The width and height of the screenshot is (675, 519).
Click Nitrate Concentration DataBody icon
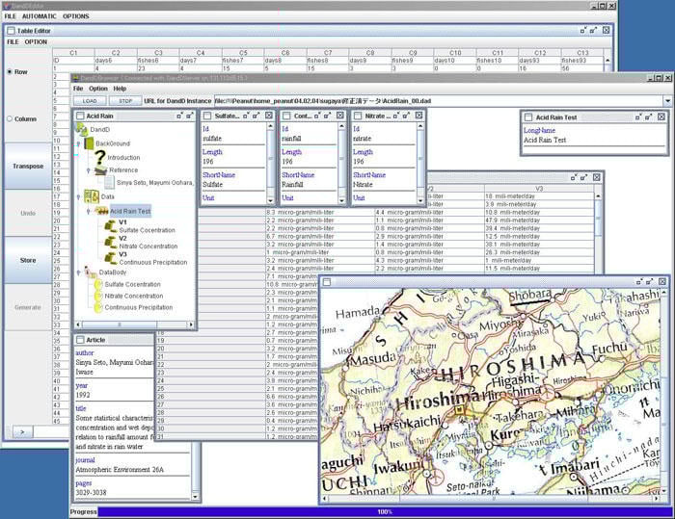point(98,296)
